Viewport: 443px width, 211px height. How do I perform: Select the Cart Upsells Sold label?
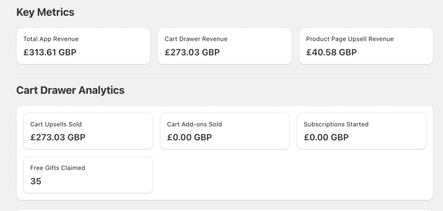(56, 124)
